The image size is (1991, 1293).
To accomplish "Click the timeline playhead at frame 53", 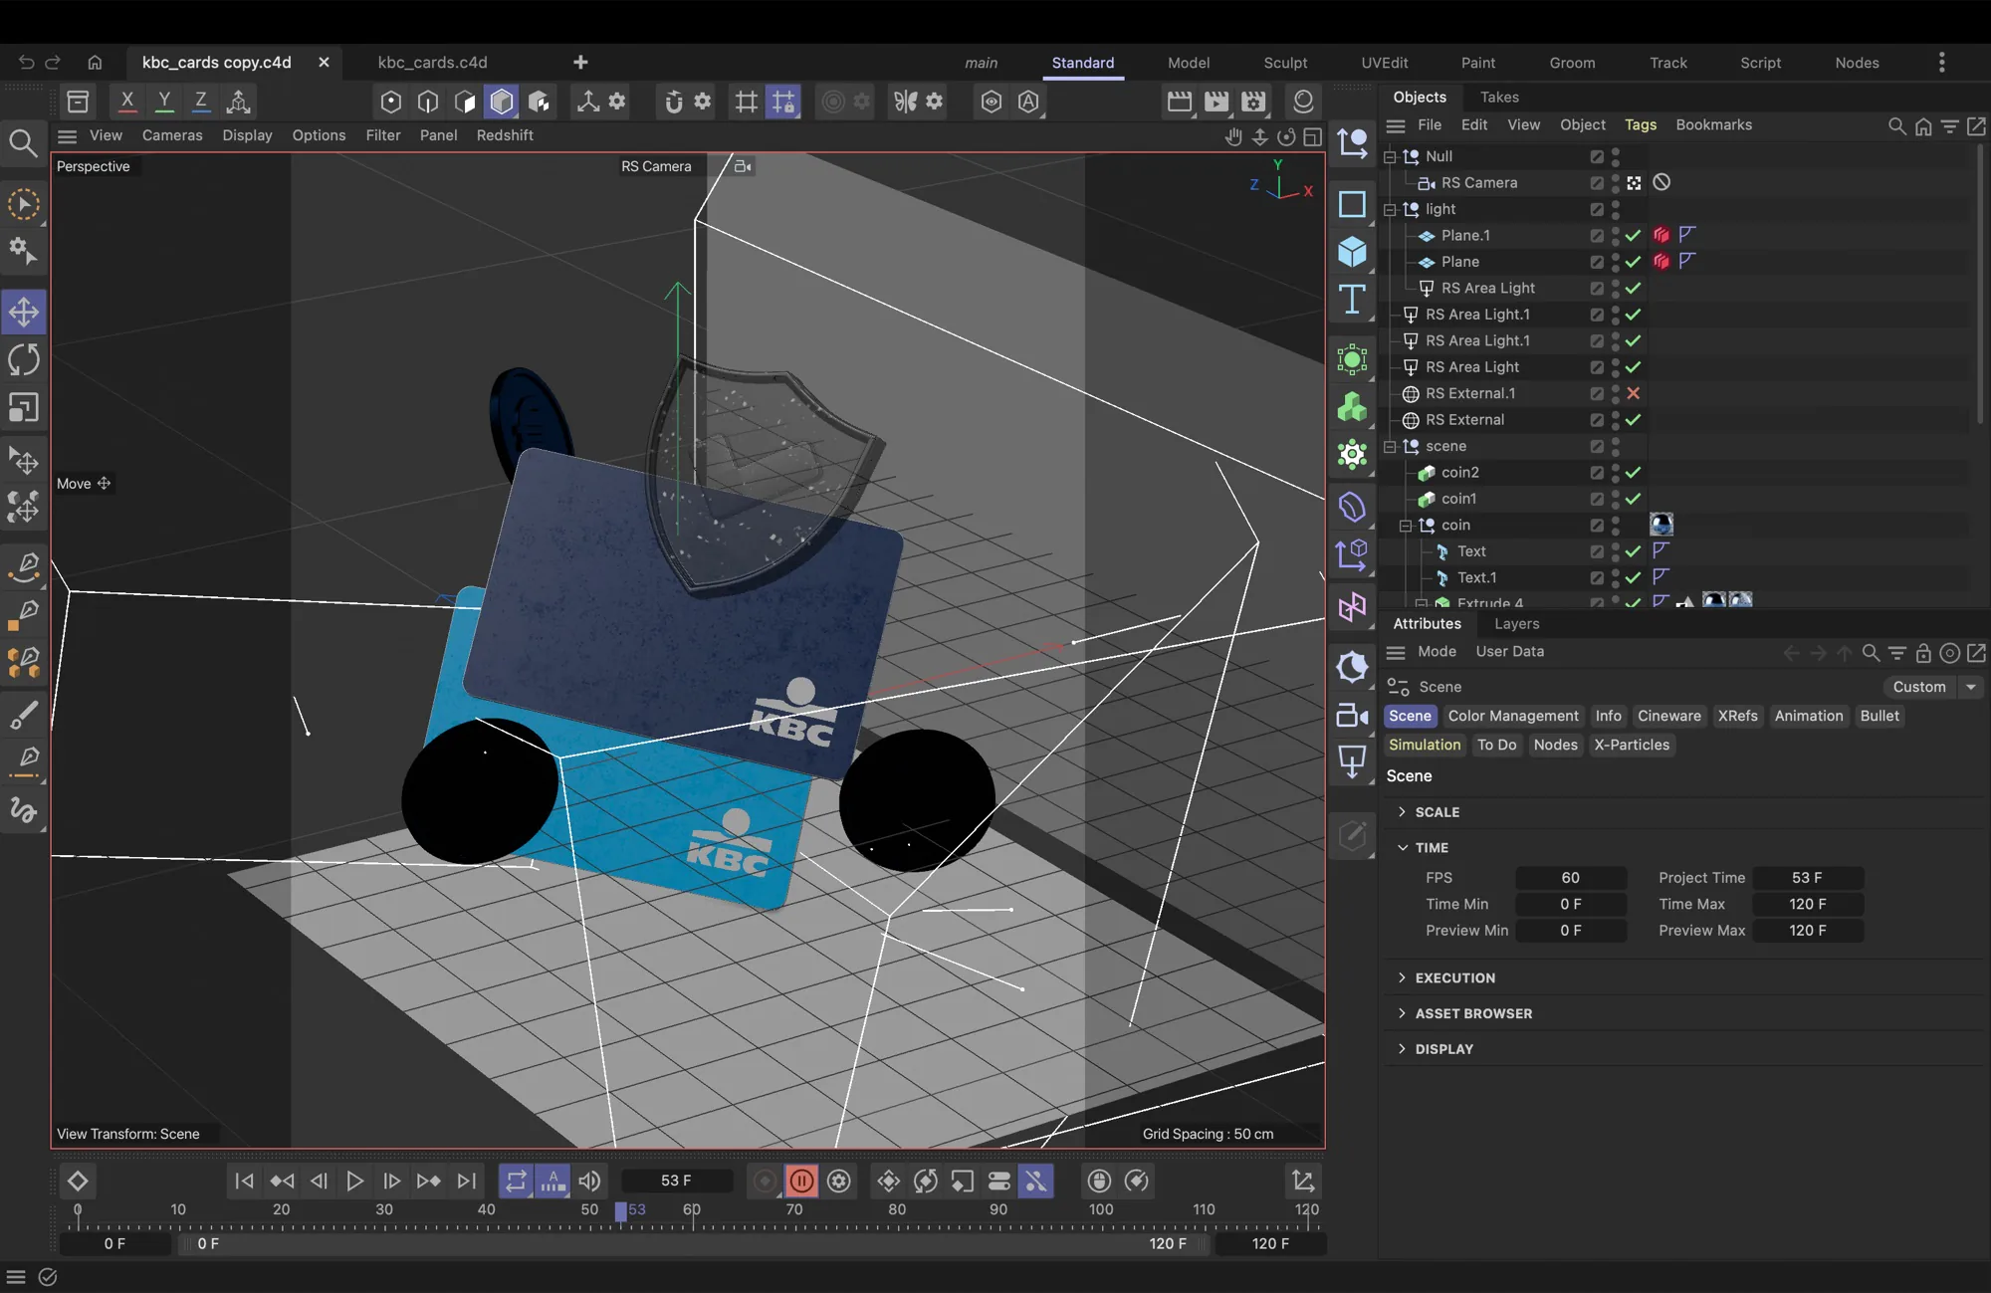I will click(x=621, y=1211).
